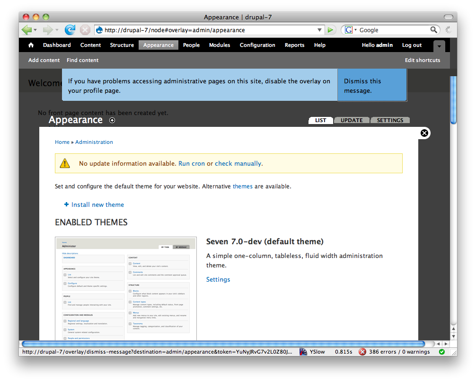
Task: Click the reload page icon in the browser toolbar
Action: coord(70,29)
